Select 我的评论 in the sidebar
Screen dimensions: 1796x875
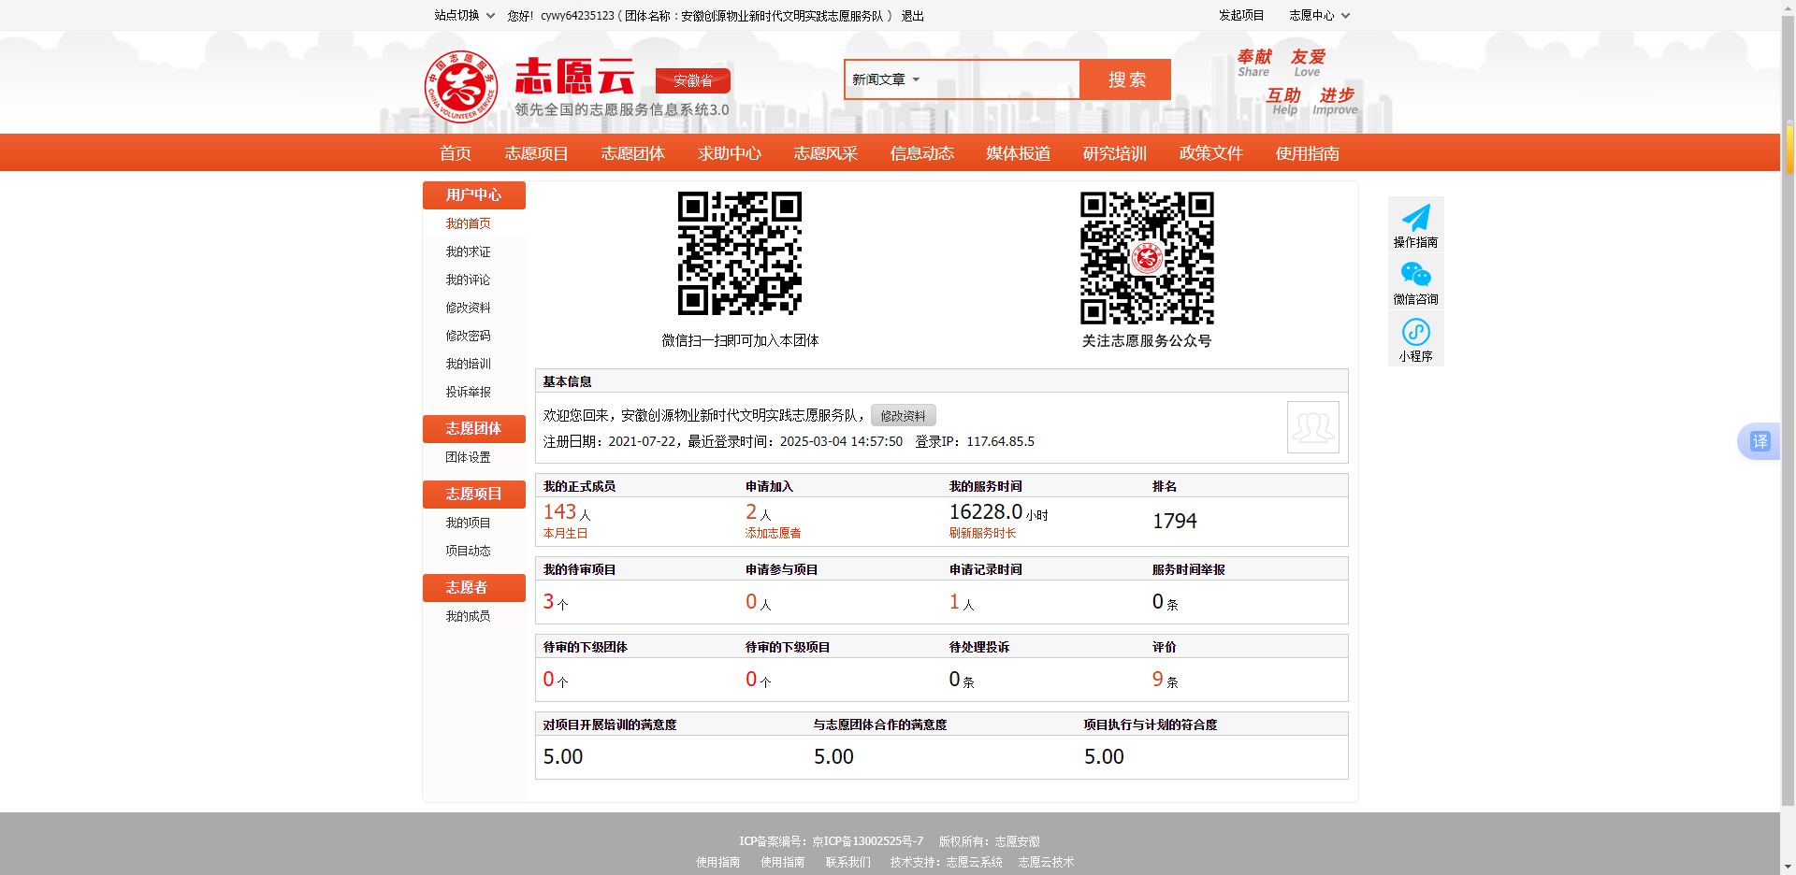(x=468, y=280)
